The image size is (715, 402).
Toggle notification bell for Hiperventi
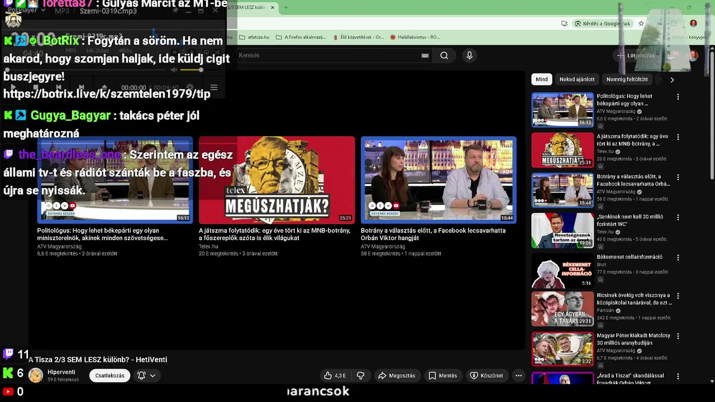point(141,376)
